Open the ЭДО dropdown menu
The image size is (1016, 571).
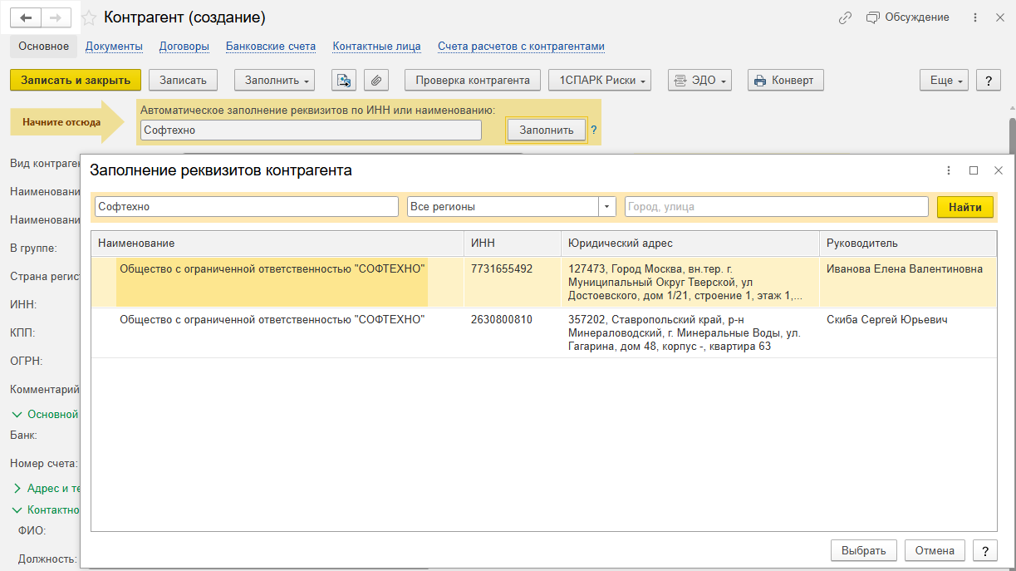click(702, 81)
